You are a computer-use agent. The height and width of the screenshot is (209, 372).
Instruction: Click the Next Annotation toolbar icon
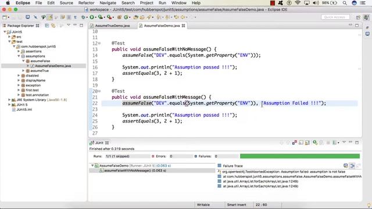[x=158, y=17]
